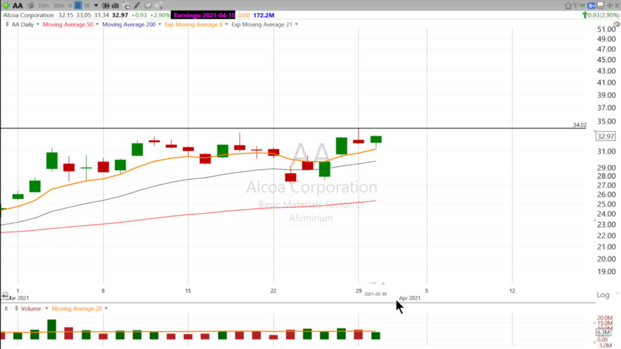Image resolution: width=621 pixels, height=349 pixels.
Task: Click the green plus add symbol icon
Action: (6, 5)
